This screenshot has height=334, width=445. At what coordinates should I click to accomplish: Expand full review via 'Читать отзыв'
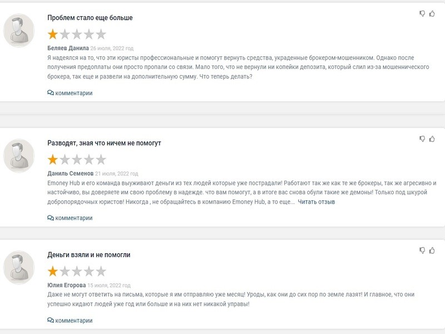[x=317, y=202]
